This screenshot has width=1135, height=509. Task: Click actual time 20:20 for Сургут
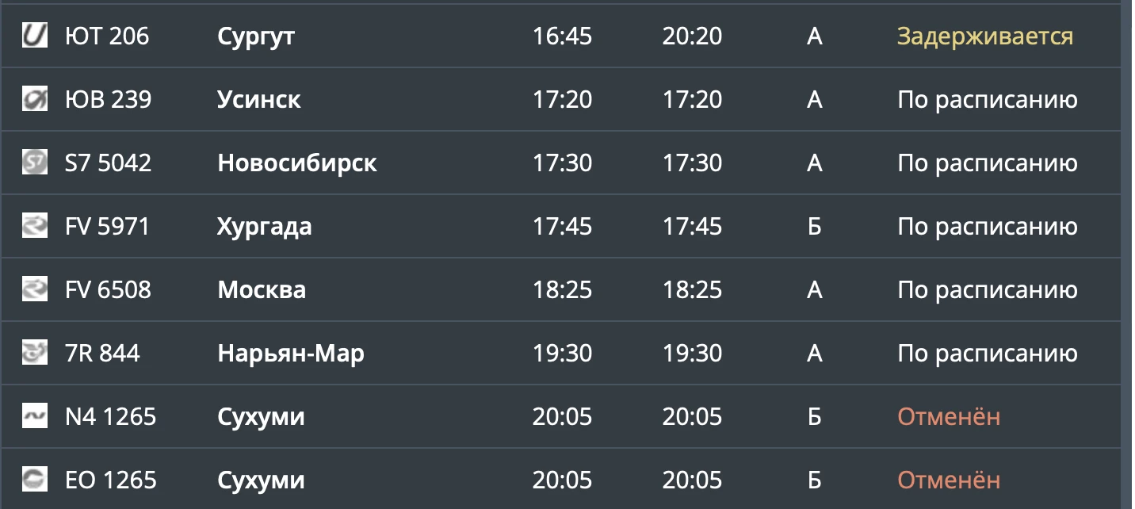(692, 36)
